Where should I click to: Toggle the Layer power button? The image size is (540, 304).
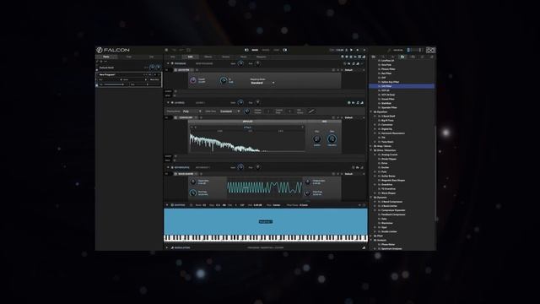[x=172, y=102]
